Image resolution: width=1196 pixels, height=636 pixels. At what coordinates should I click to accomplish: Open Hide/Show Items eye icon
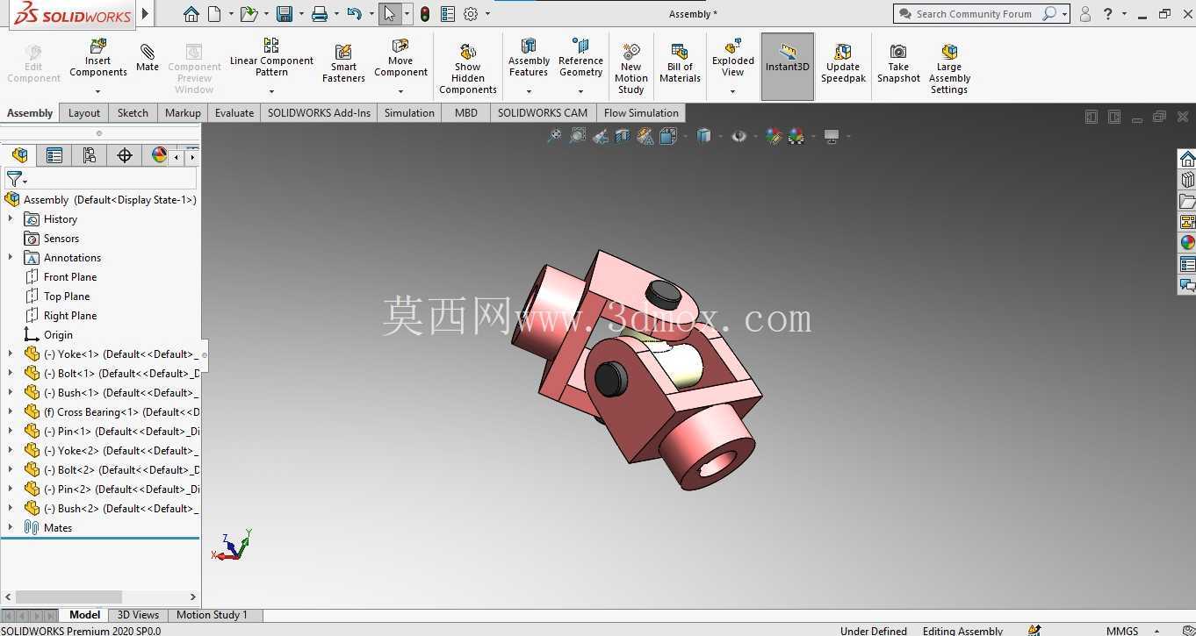738,136
